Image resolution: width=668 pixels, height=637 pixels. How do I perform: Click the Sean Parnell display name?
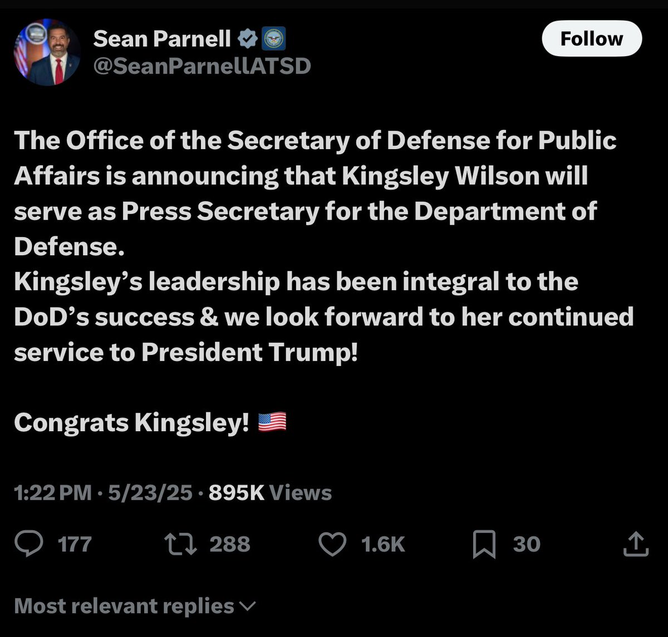click(x=162, y=39)
